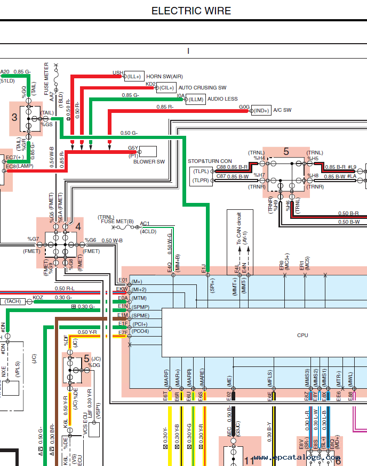Screen dimensions: 367x466
Task: Click the (TACH) terminal box
Action: 13,301
